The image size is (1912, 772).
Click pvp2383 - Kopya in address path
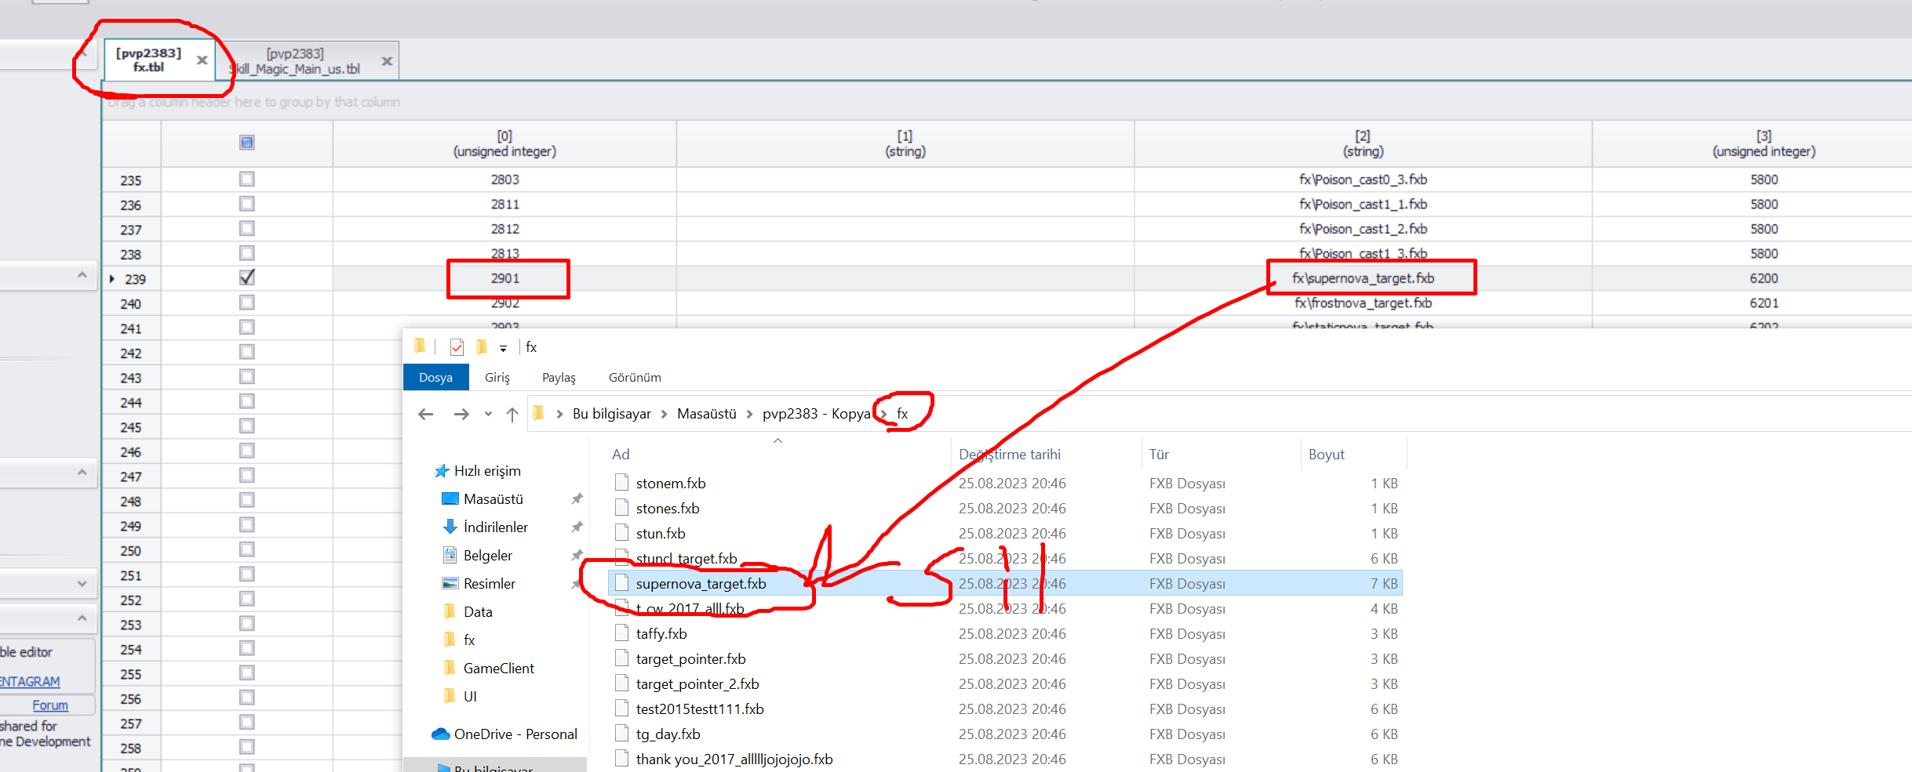[816, 414]
